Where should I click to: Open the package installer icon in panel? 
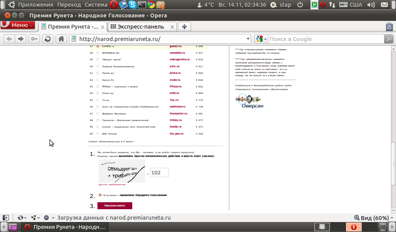click(x=160, y=5)
